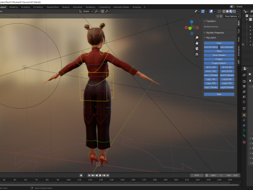Click blue Z axis on navigation gizmo
This screenshot has width=253, height=190.
(192, 22)
